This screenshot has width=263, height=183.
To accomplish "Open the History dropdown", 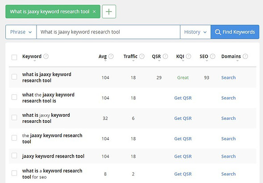I will pos(196,32).
